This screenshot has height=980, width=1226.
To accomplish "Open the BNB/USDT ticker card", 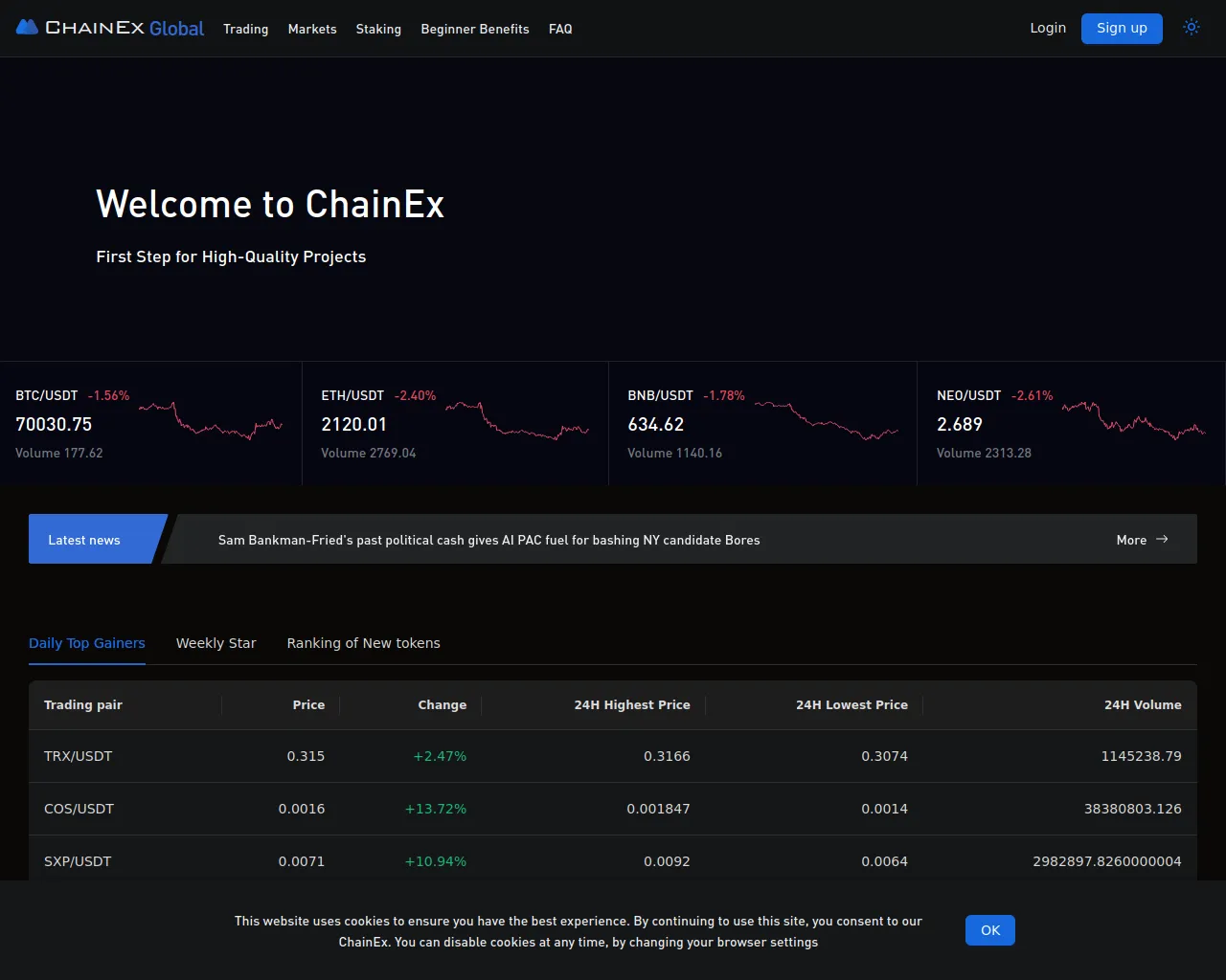I will 762,423.
